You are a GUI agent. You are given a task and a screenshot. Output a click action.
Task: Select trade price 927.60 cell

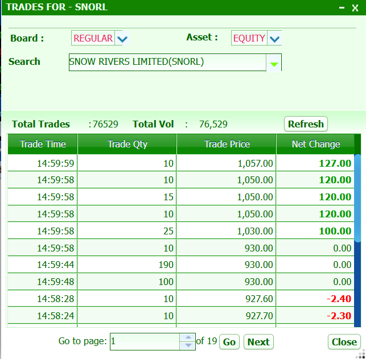click(x=226, y=299)
